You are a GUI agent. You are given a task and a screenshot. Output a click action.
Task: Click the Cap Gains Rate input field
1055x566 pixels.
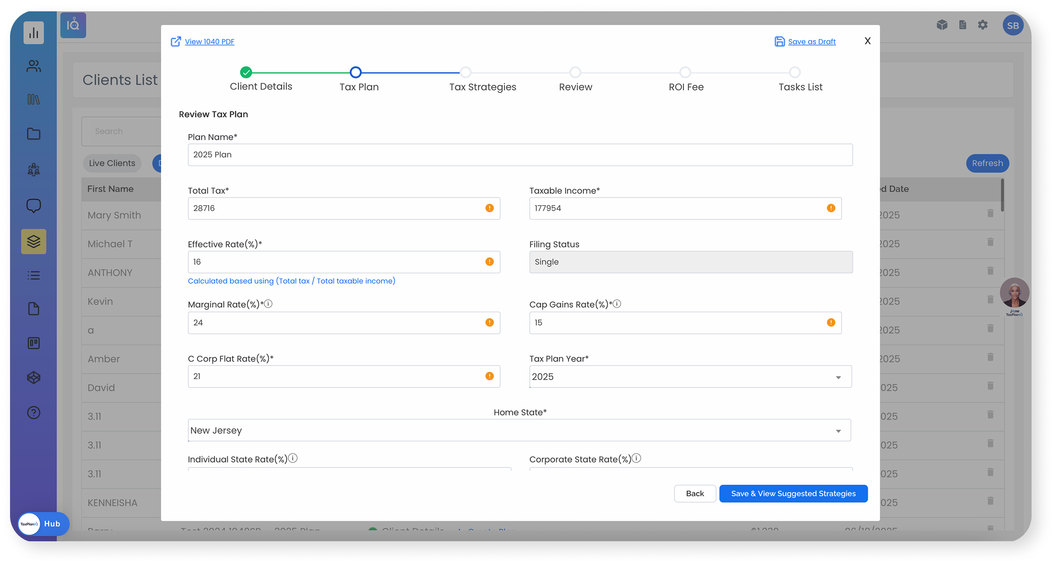tap(685, 323)
